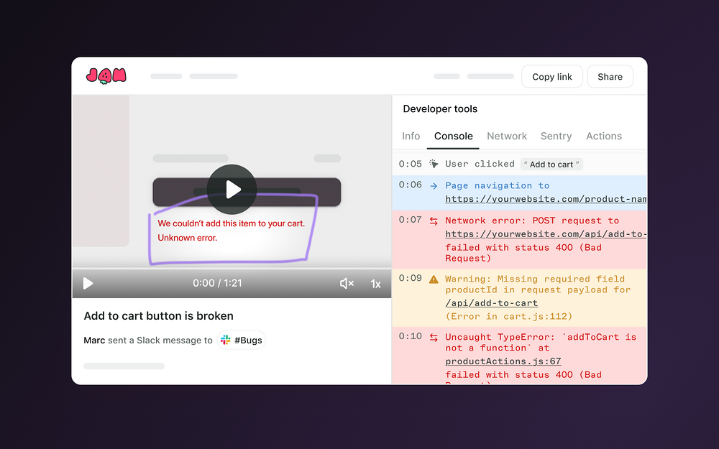Click the "Add to cart button is broken" title
This screenshot has width=719, height=449.
click(x=159, y=315)
